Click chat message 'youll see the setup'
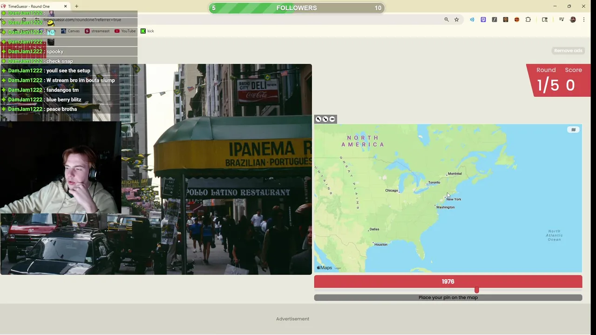 (68, 71)
